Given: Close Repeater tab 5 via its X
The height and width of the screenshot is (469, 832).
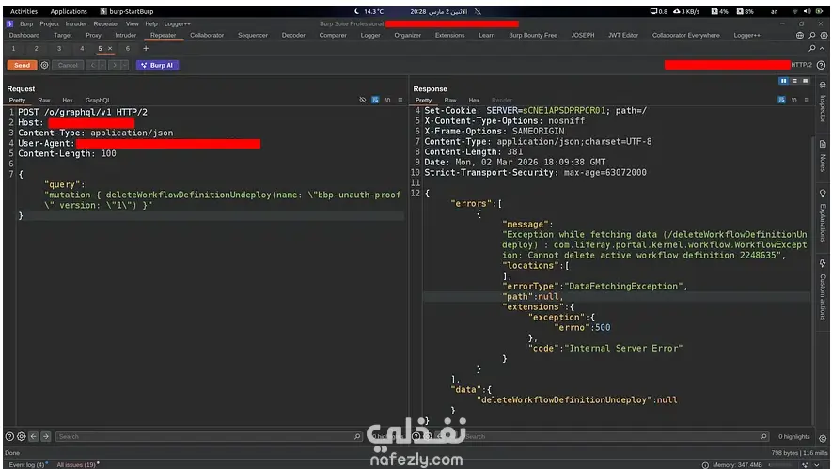Looking at the screenshot, I should (110, 48).
